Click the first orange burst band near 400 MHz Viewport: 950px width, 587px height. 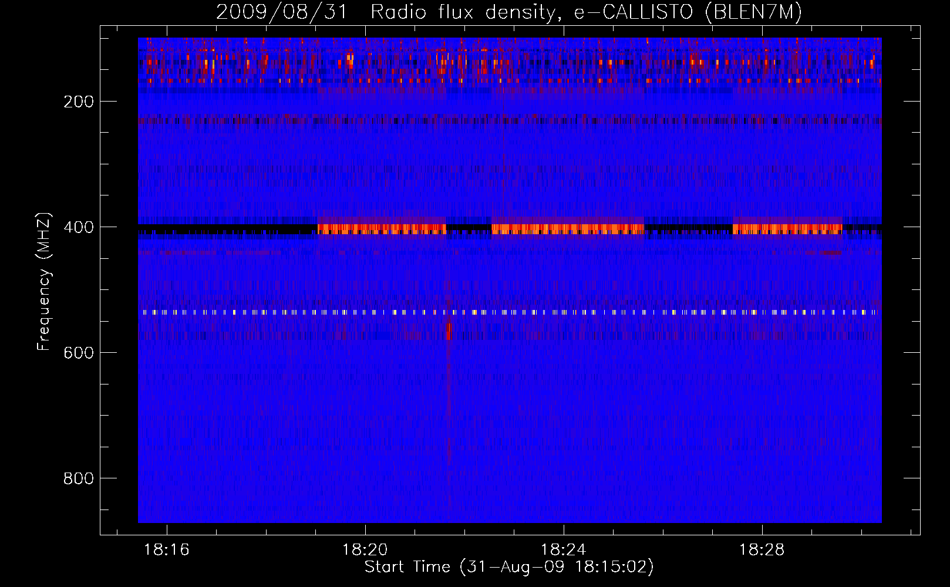click(x=382, y=229)
